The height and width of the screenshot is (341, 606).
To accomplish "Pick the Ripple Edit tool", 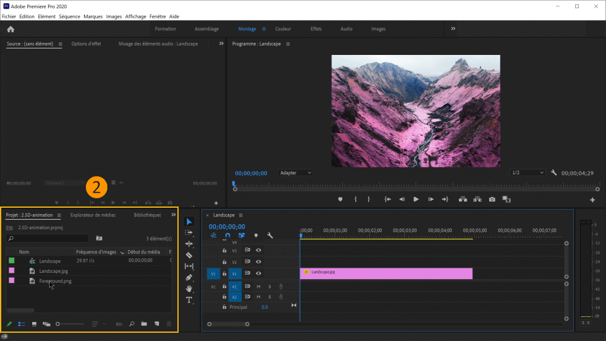I will (189, 244).
